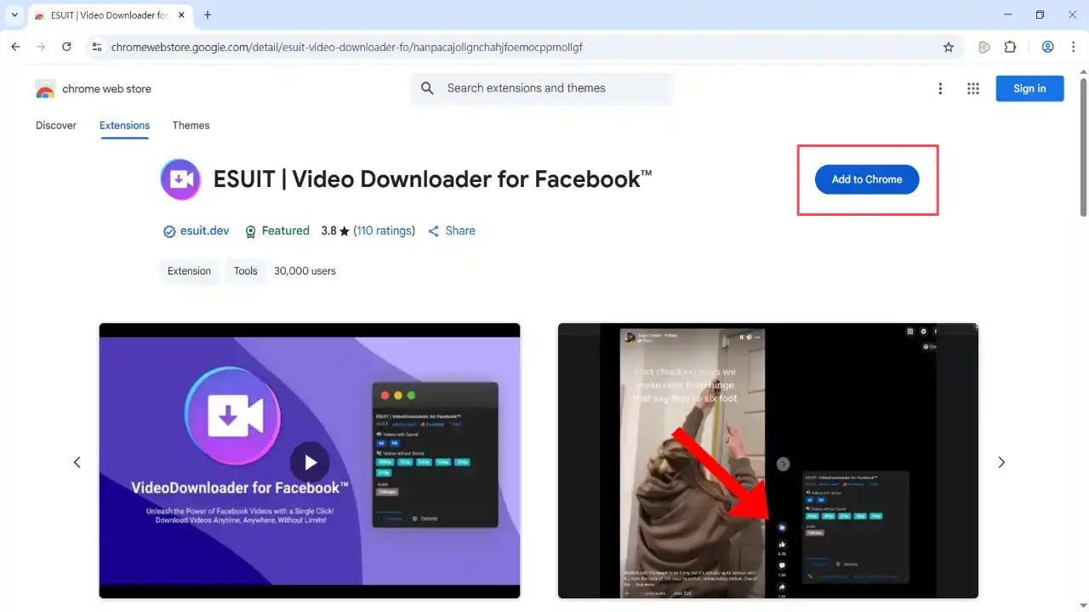The width and height of the screenshot is (1089, 612).
Task: Show the next screenshot in carousel
Action: (1001, 462)
